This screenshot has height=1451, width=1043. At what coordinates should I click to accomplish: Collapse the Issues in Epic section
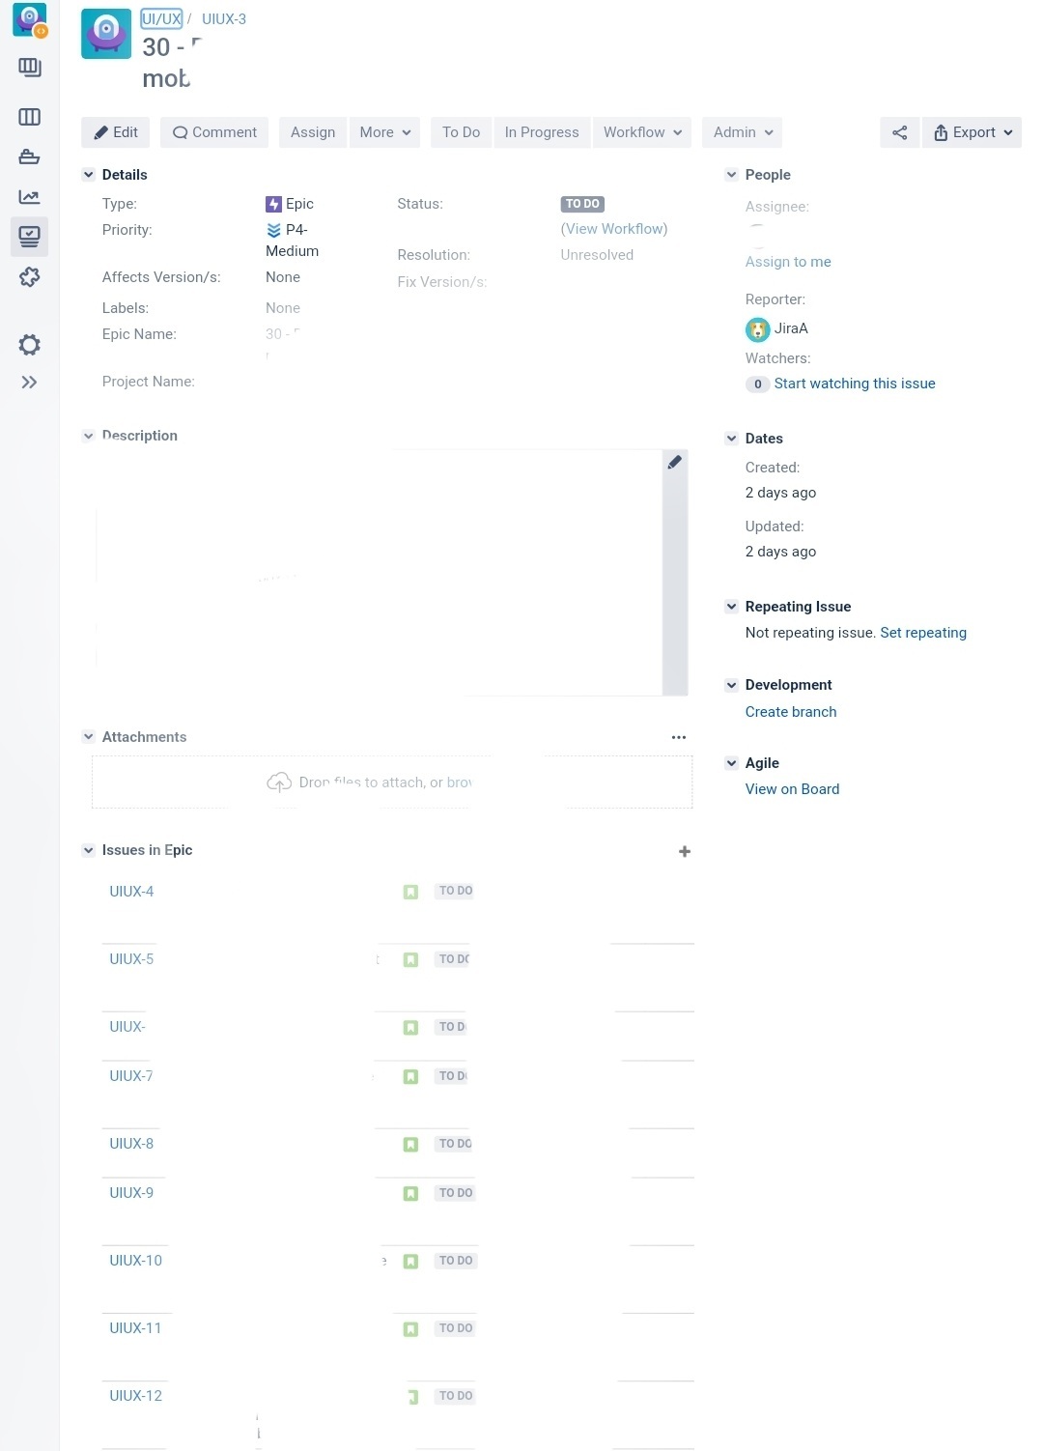[89, 850]
